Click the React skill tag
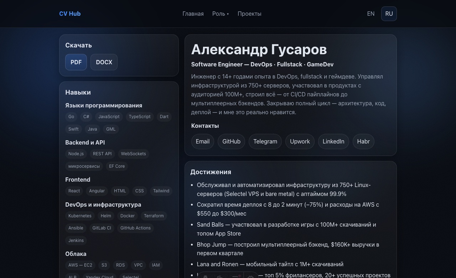This screenshot has height=278, width=456. click(x=74, y=191)
